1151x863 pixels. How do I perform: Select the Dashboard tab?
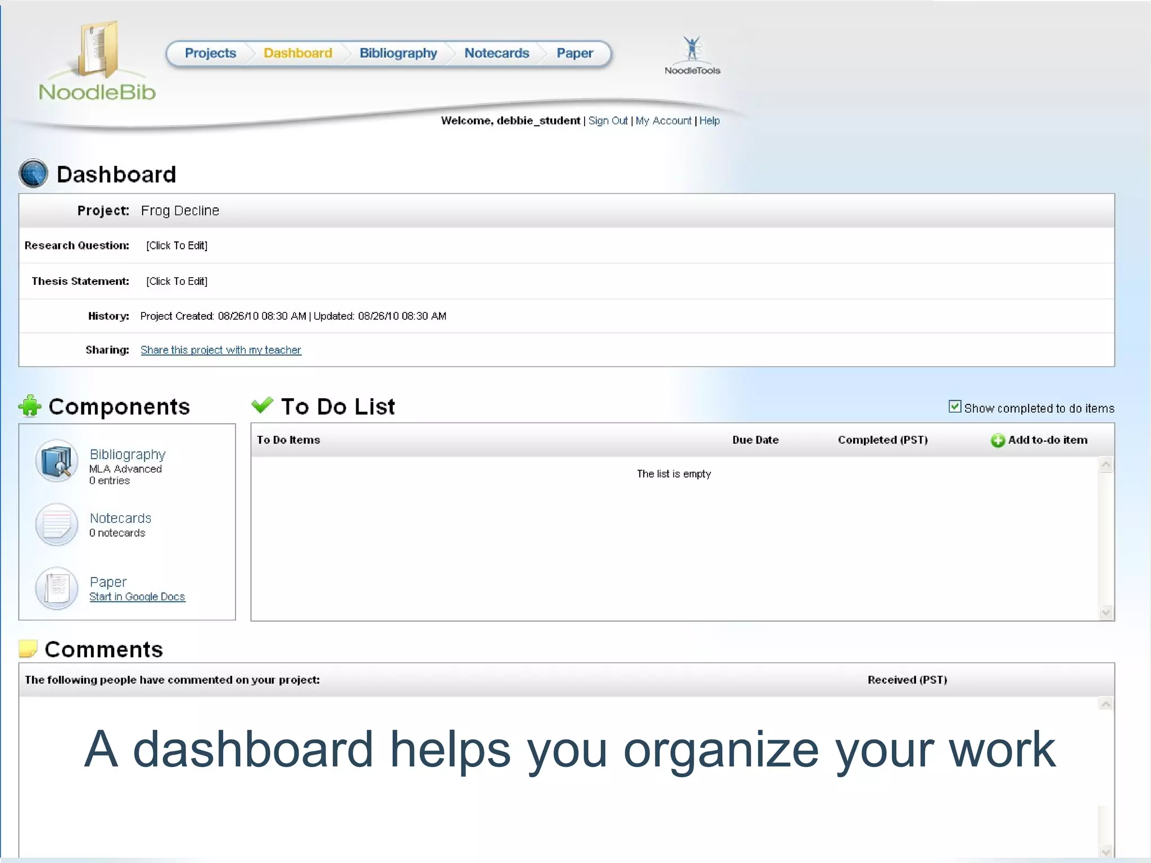point(298,53)
